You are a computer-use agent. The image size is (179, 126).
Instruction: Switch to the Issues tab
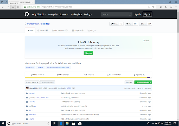pos(43,30)
